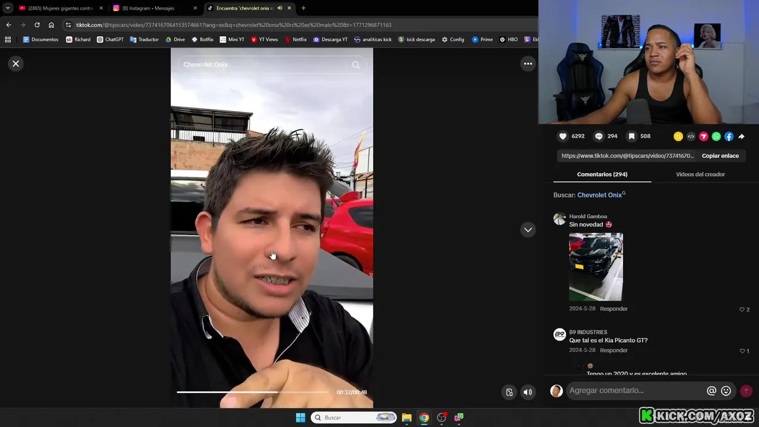
Task: Open the analiticas kick bookmark
Action: (x=373, y=40)
